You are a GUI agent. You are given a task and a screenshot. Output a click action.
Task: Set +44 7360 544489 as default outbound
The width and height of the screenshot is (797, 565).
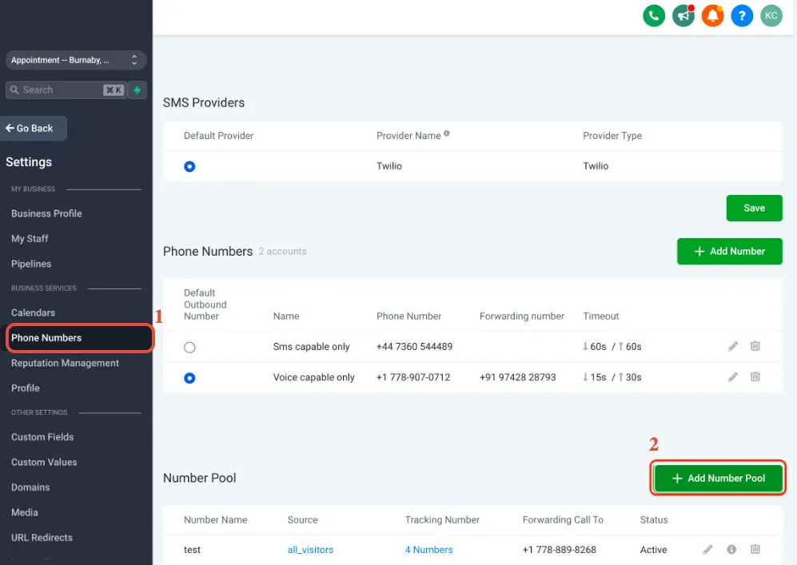tap(189, 347)
